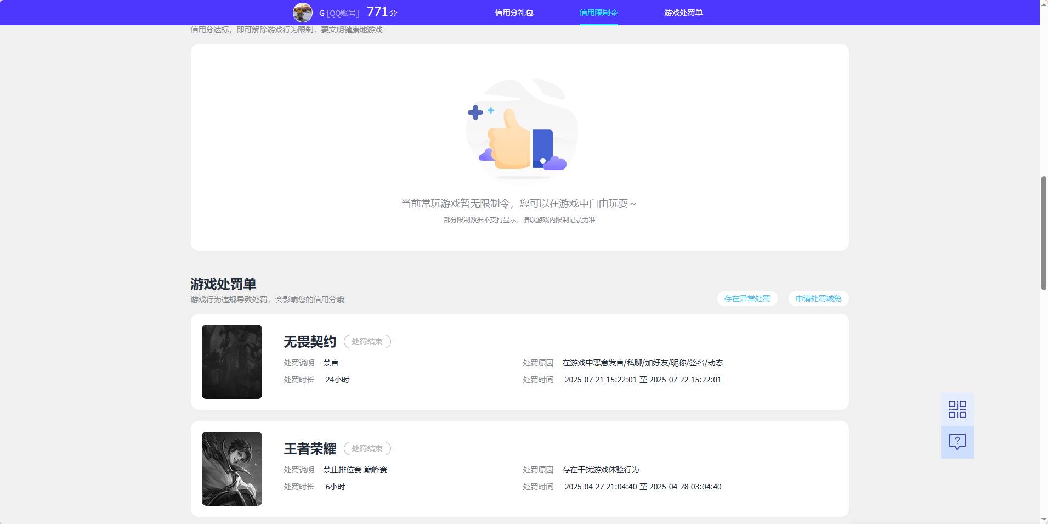Click the 王者荣耀 title text

click(310, 449)
